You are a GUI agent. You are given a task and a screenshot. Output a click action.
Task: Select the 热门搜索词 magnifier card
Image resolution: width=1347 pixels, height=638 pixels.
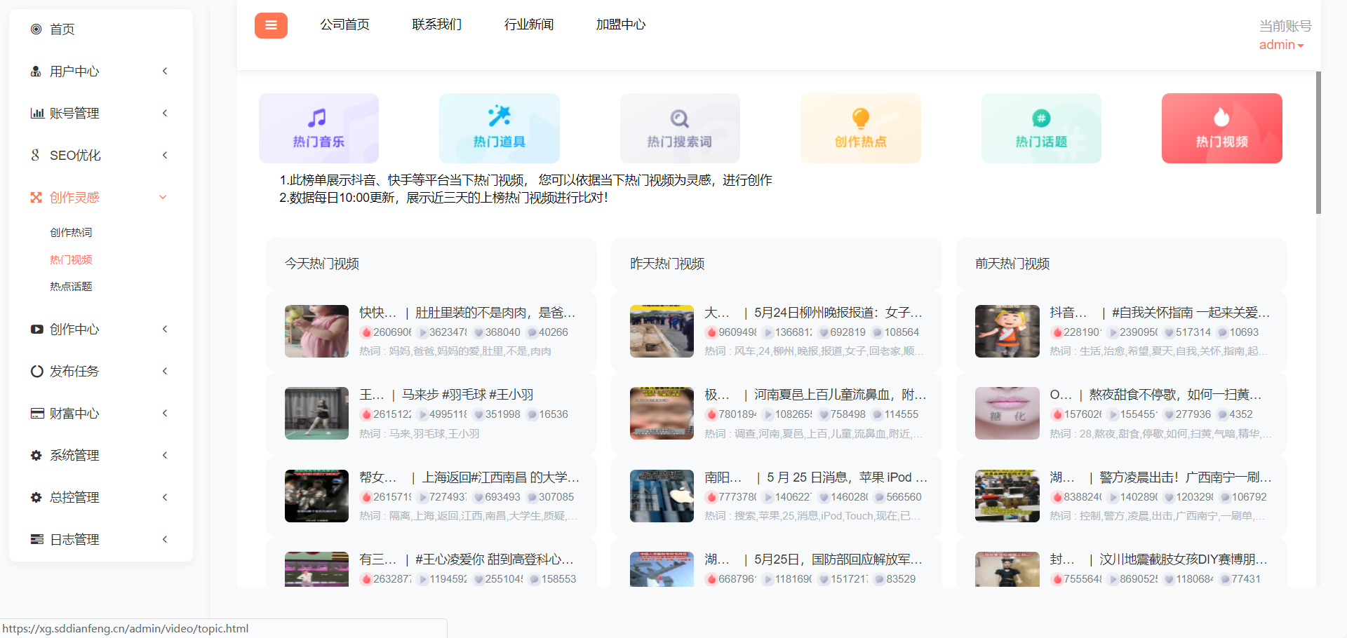pos(679,128)
